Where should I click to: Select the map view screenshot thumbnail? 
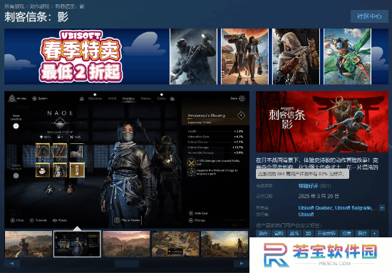175,244
